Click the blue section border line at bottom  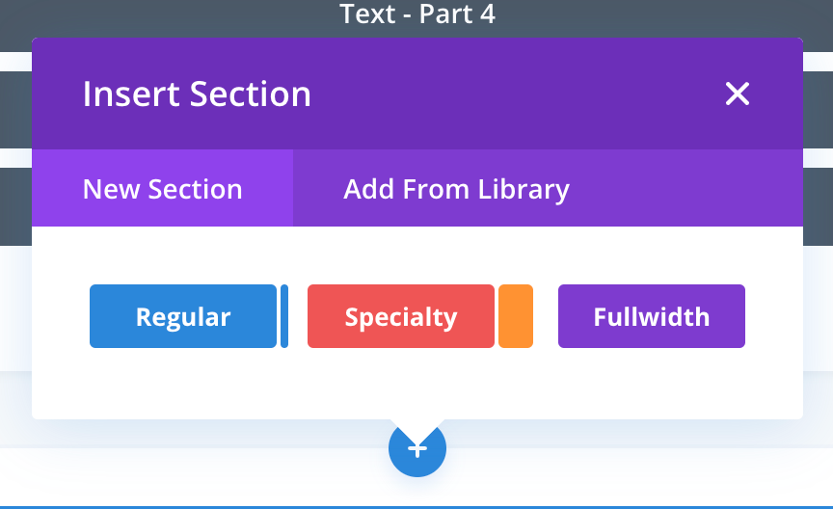point(193,506)
